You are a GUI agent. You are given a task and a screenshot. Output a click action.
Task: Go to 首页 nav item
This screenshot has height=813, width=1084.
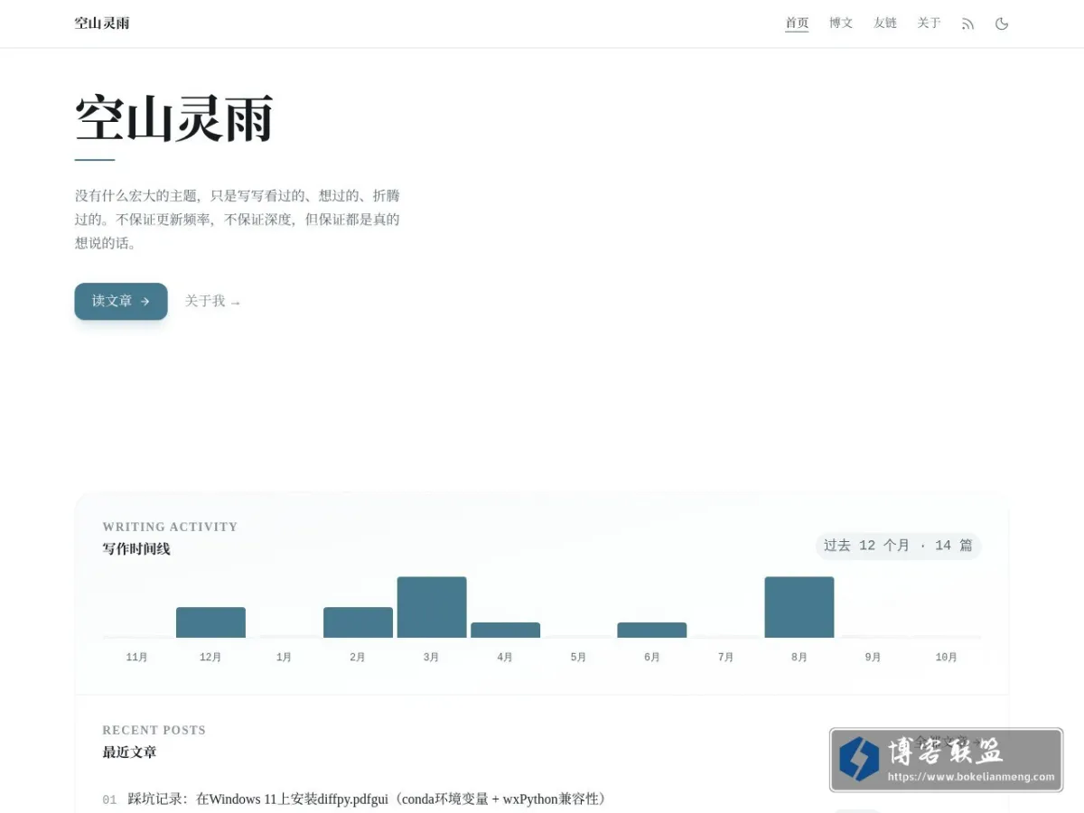tap(797, 23)
